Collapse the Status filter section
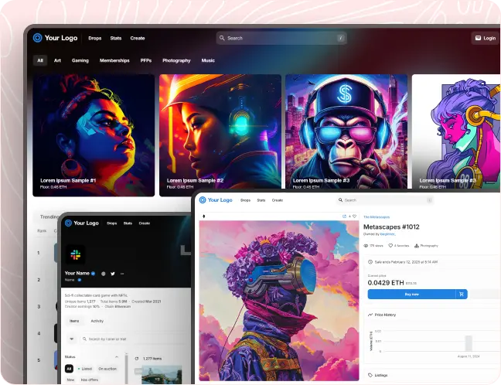This screenshot has height=385, width=501. [117, 356]
